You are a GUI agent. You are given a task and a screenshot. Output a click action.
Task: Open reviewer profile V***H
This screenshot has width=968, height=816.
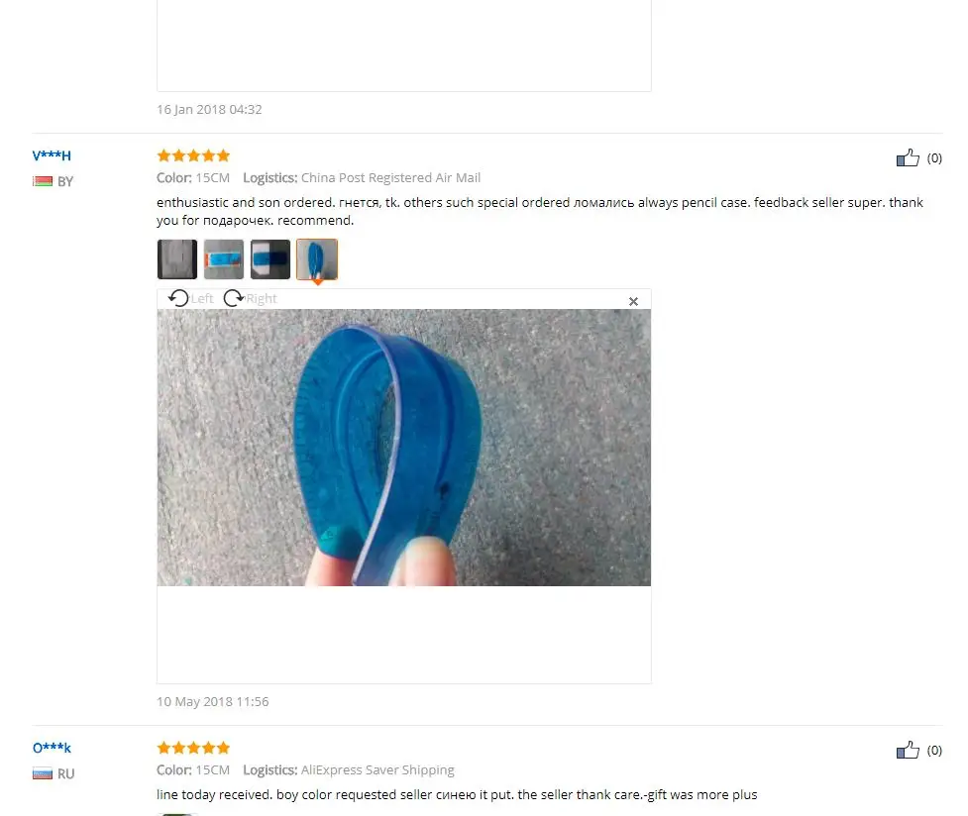click(52, 154)
